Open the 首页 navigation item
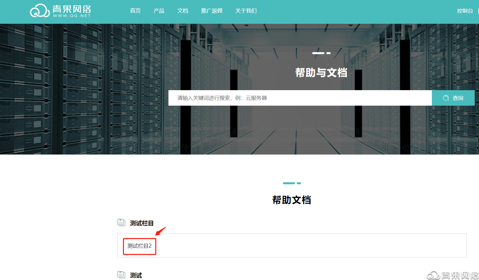 click(x=135, y=11)
